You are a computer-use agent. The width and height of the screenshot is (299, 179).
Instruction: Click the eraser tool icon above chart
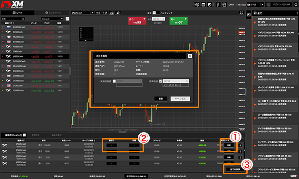click(x=118, y=13)
